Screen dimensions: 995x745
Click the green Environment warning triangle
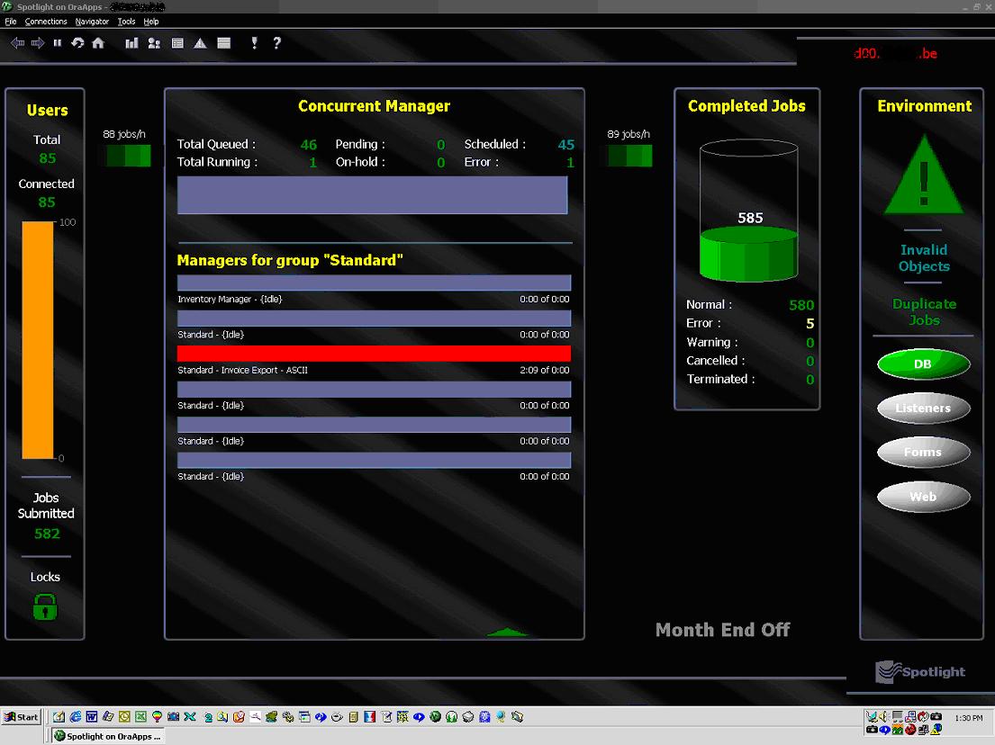[924, 175]
